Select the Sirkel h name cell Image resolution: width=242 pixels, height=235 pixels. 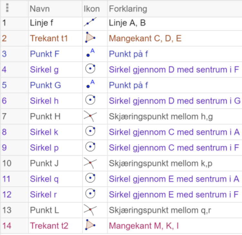click(44, 101)
